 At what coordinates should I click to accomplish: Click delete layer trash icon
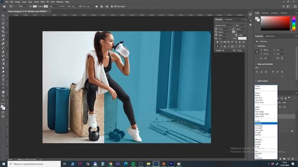(x=293, y=159)
